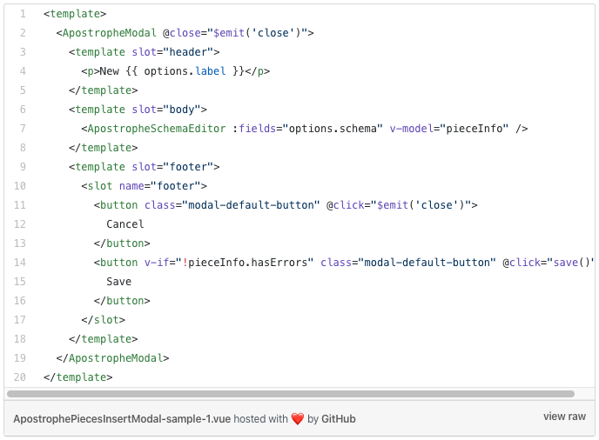Open the GitHub link in the footer

coord(338,419)
